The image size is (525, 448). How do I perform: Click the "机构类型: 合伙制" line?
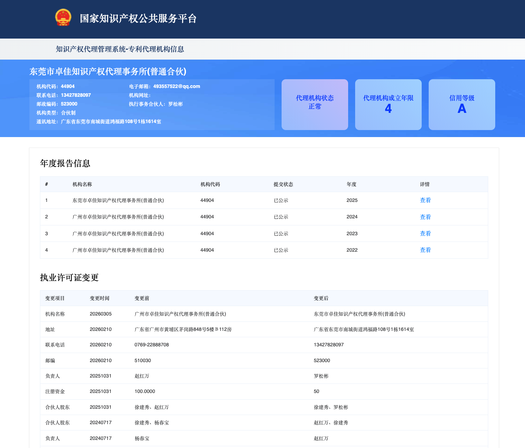pyautogui.click(x=56, y=113)
